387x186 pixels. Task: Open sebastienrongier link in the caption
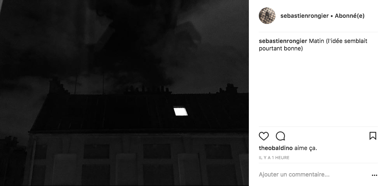(283, 41)
